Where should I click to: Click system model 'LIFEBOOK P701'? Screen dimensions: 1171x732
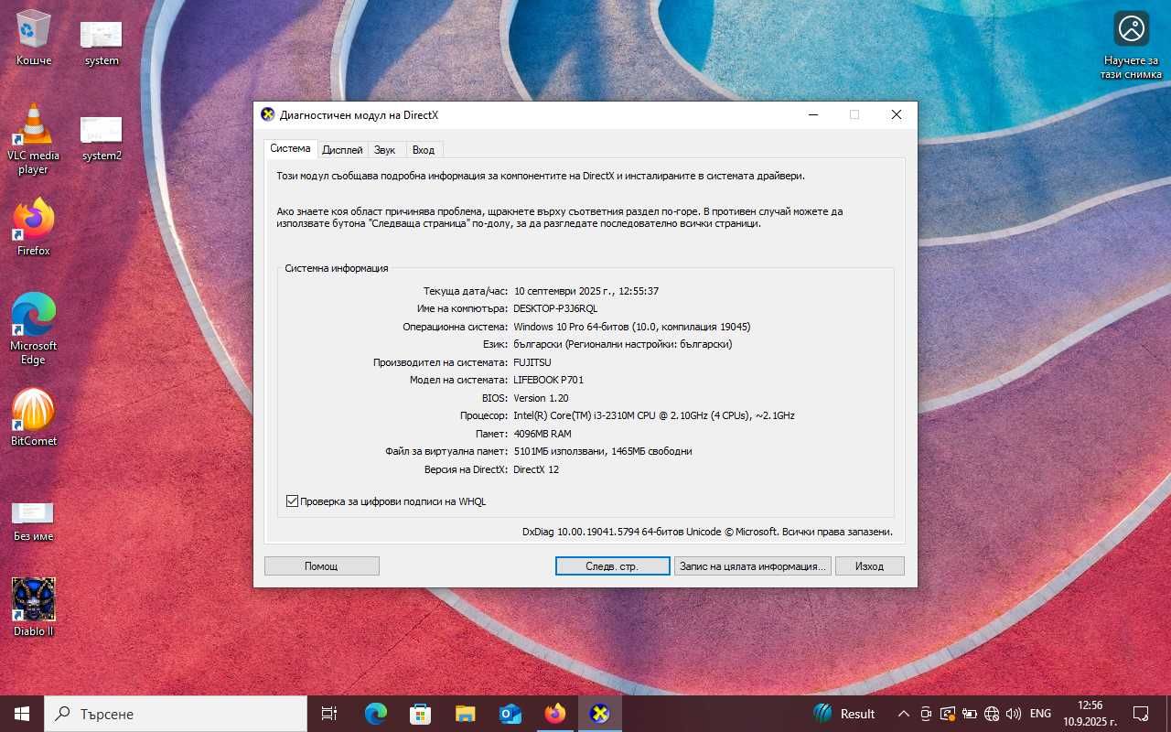click(x=549, y=381)
